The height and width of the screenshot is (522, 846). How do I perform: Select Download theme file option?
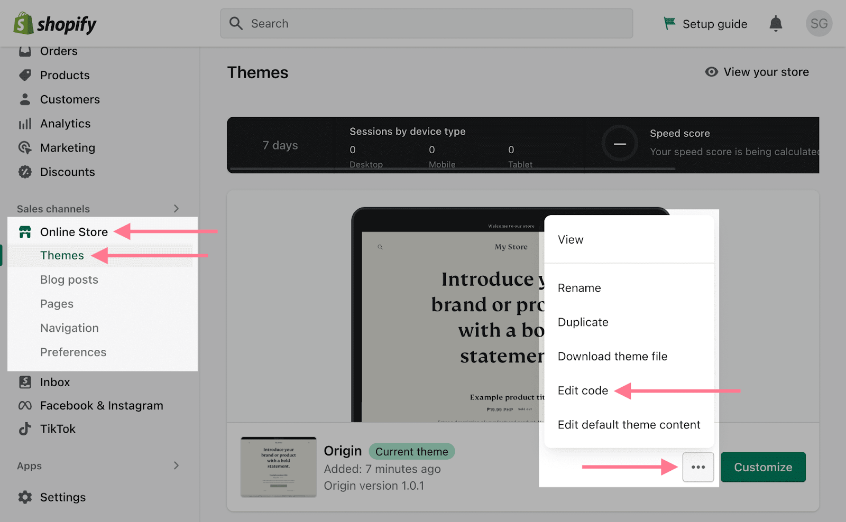[612, 356]
